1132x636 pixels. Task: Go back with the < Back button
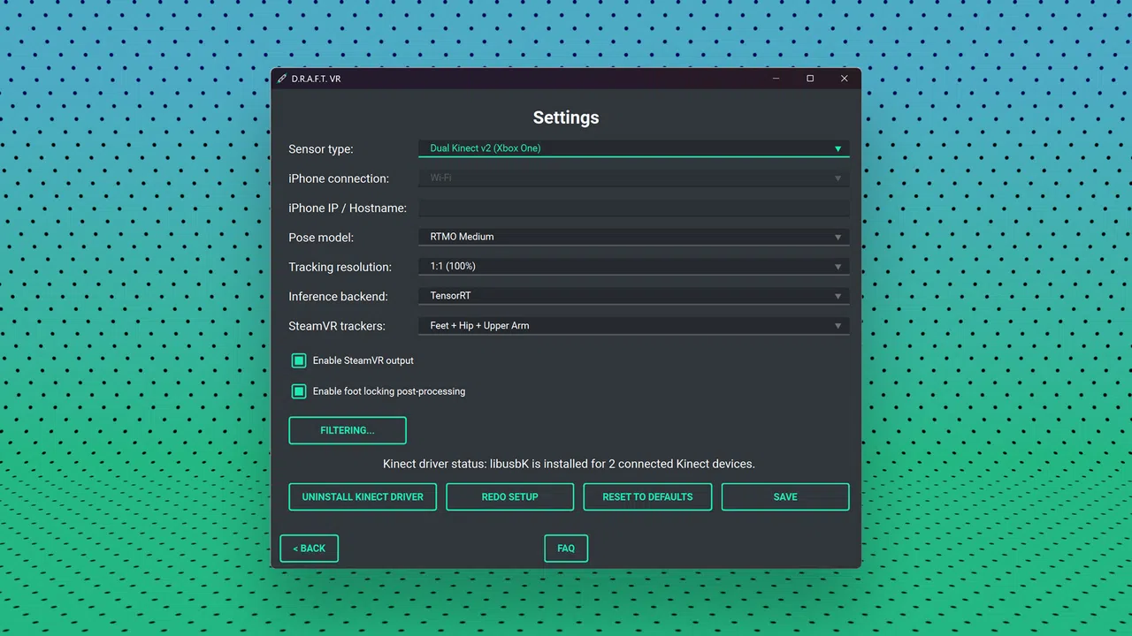[309, 549]
